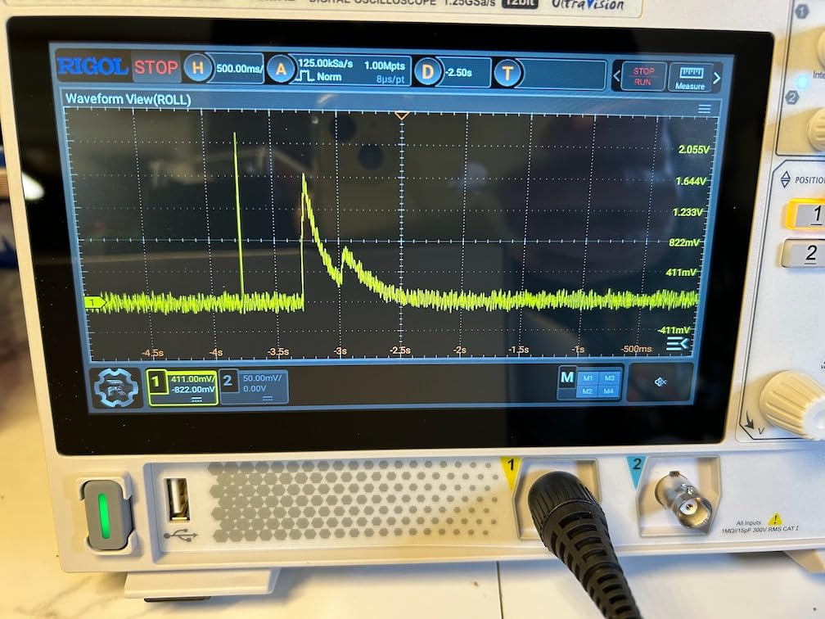Tap the RIGOL logo on screen
Screen dimensions: 825x619
click(x=92, y=66)
